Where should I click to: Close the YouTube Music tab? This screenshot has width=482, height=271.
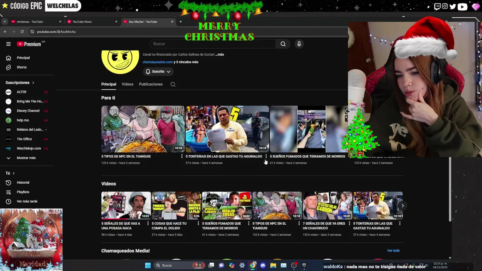(x=116, y=21)
